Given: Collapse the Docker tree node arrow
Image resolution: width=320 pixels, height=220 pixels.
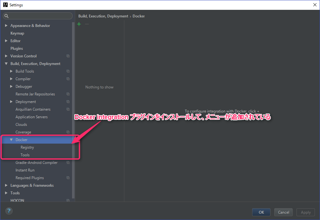Looking at the screenshot, I should 11,139.
